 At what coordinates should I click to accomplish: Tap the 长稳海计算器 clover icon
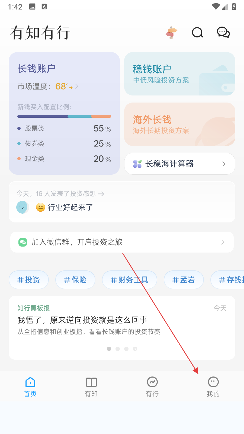click(x=137, y=164)
